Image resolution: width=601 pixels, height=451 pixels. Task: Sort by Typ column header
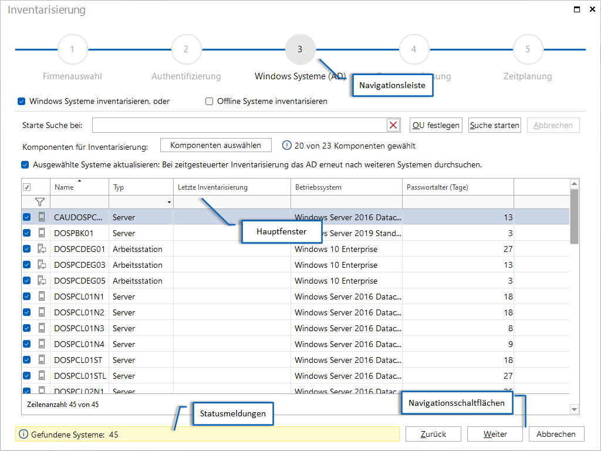tap(141, 187)
